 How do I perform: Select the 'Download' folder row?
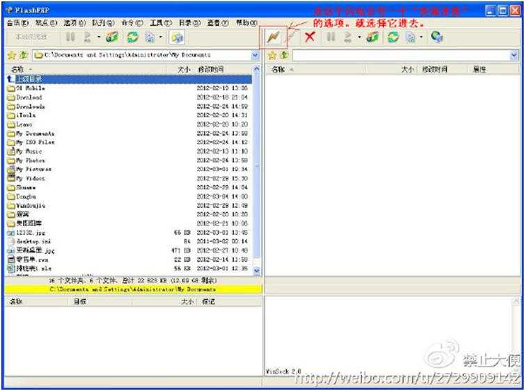pos(130,97)
